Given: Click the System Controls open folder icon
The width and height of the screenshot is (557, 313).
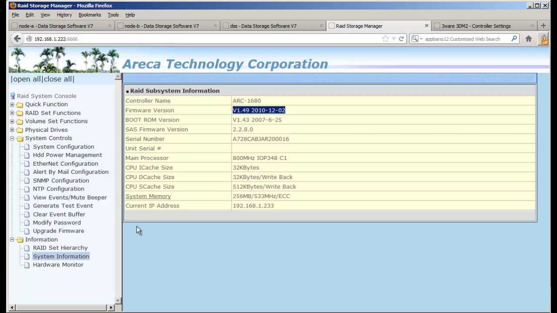Looking at the screenshot, I should tap(20, 138).
